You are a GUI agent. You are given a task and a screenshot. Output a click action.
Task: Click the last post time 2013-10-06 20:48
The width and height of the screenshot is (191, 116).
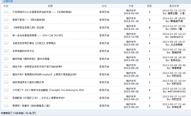(174, 65)
